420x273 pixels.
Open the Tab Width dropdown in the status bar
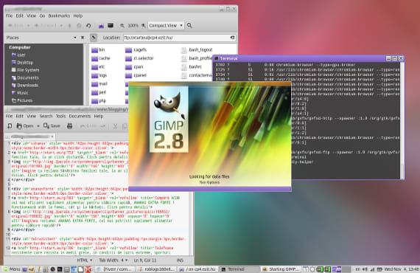coord(113,260)
